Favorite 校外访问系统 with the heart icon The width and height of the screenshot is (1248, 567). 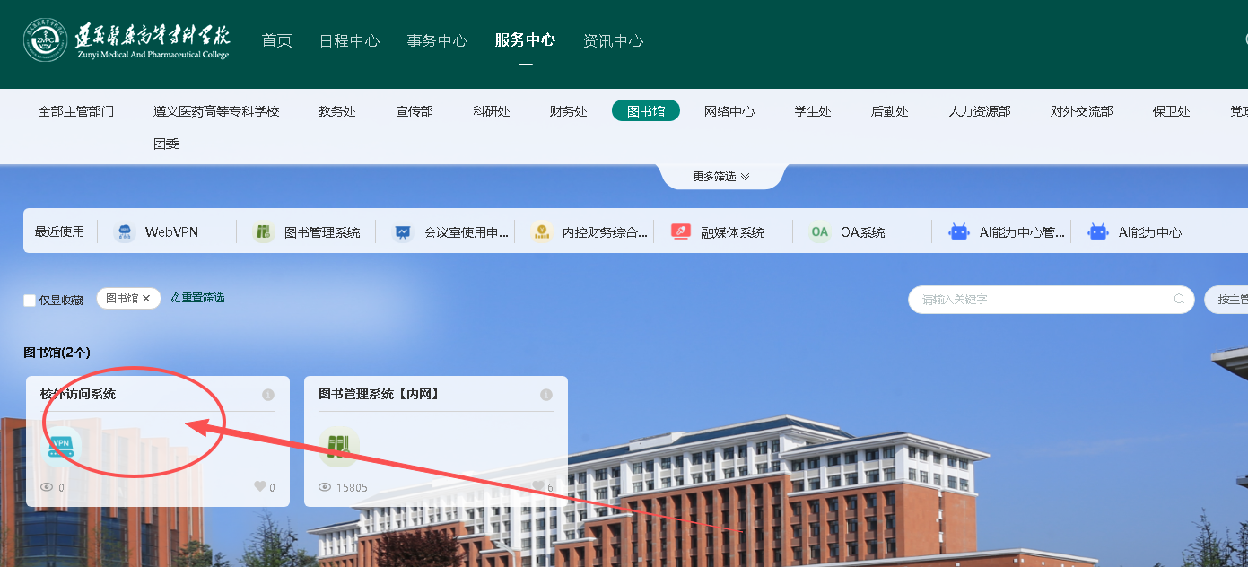(x=260, y=487)
